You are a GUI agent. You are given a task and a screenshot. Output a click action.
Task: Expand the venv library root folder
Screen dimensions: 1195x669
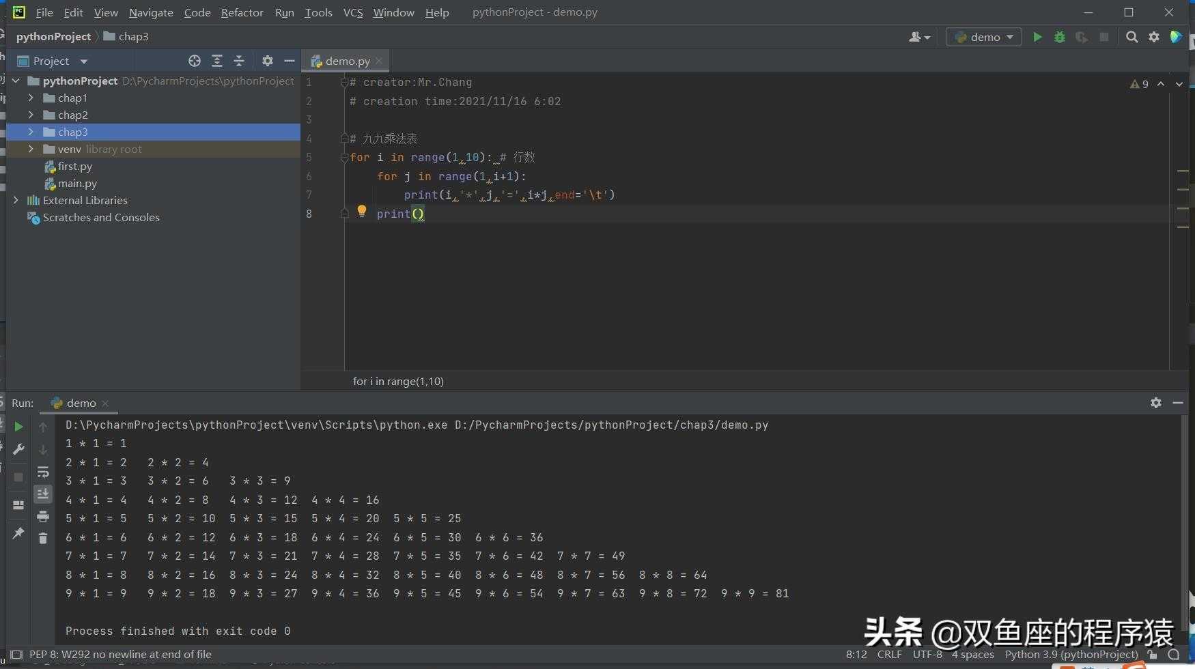[31, 149]
